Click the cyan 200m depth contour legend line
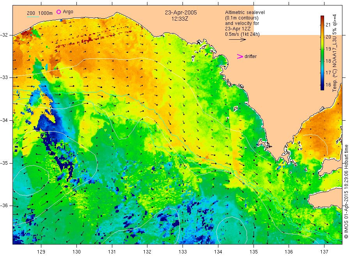The width and height of the screenshot is (351, 257). (33, 17)
